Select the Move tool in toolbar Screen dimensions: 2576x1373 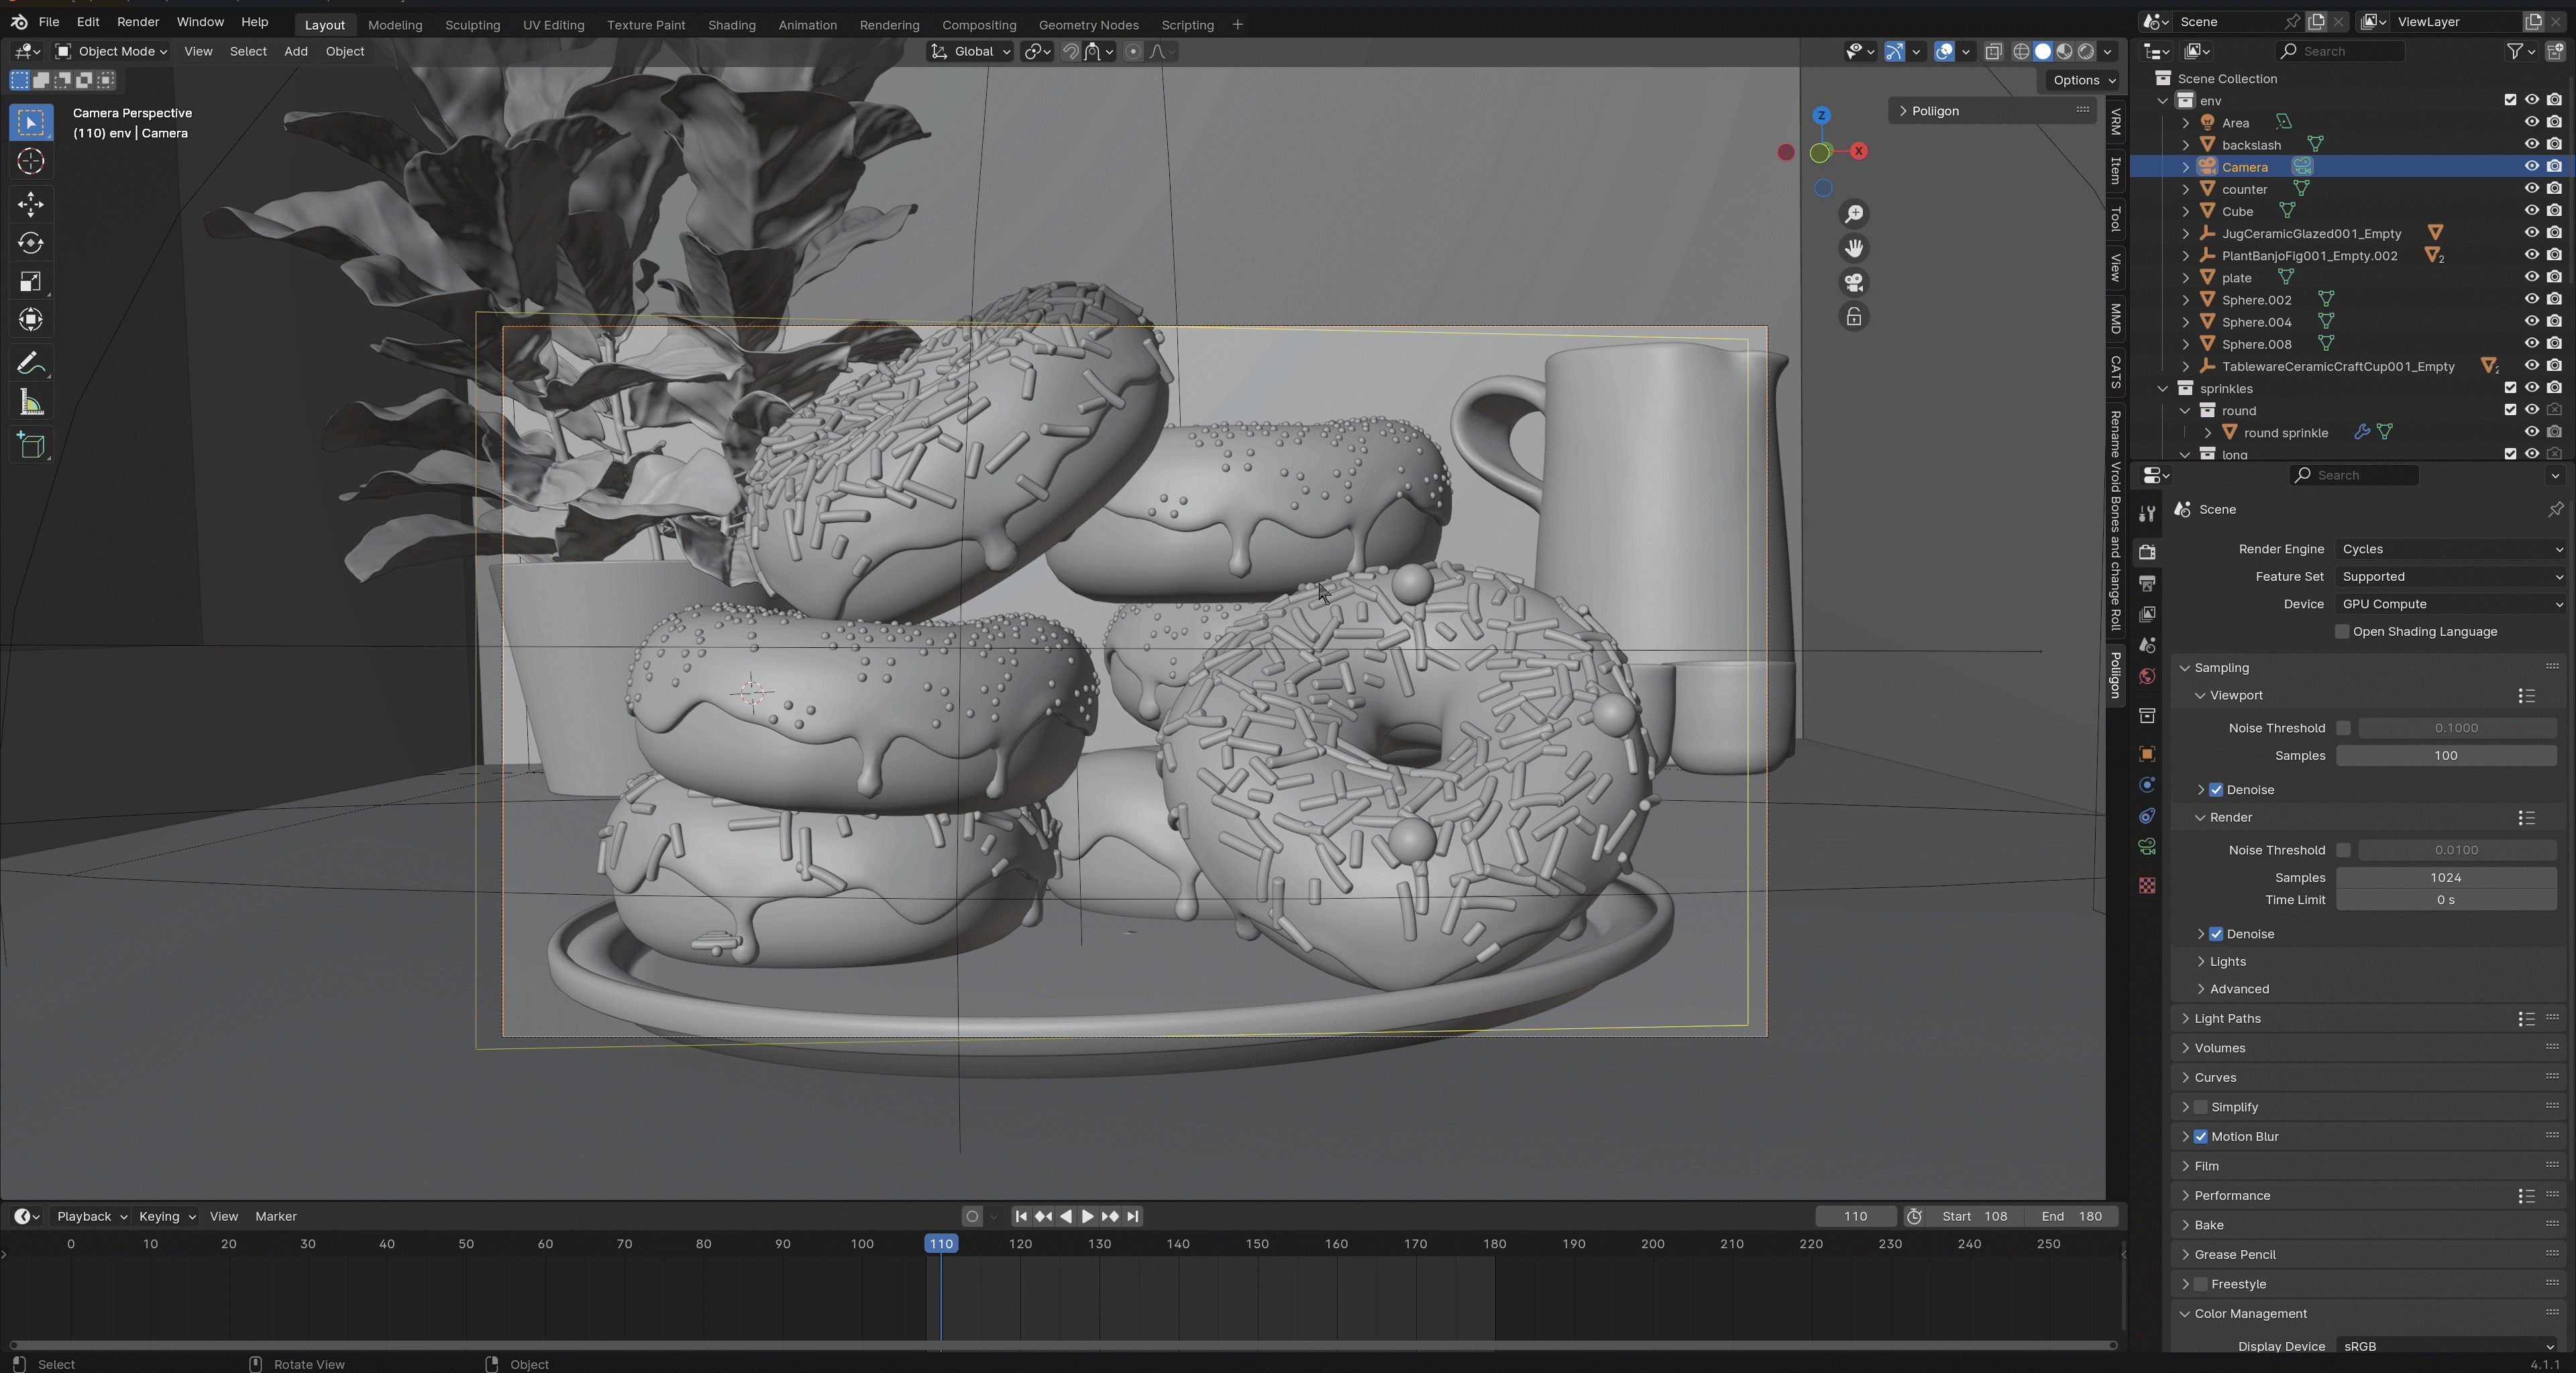(x=30, y=204)
